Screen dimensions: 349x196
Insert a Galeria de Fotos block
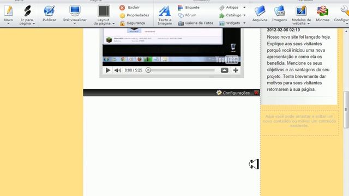[x=196, y=23]
